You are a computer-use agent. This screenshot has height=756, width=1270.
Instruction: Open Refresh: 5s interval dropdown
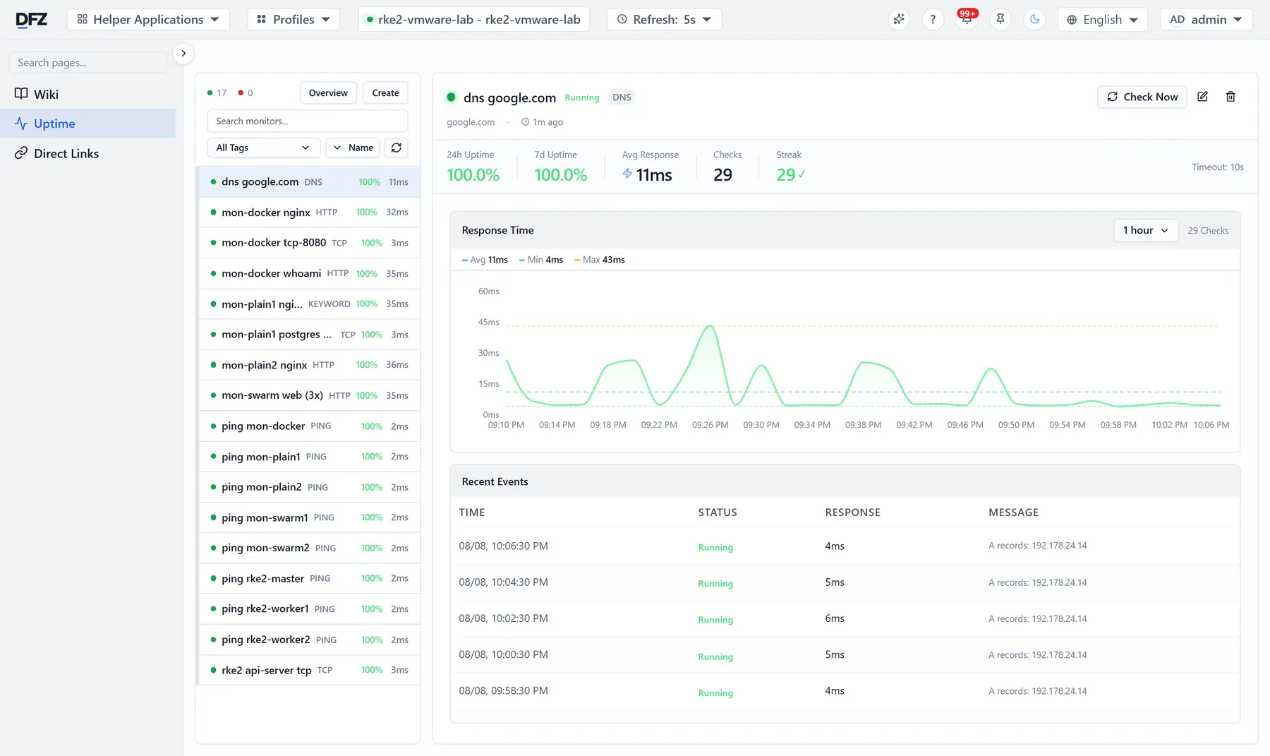(x=664, y=20)
